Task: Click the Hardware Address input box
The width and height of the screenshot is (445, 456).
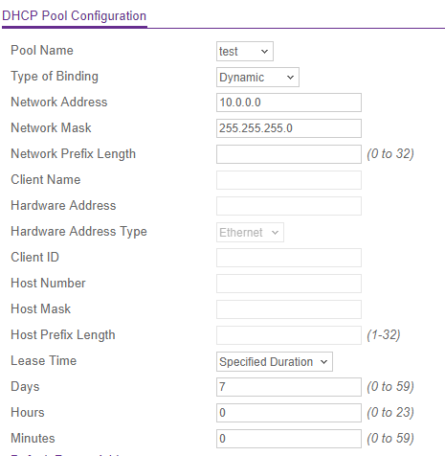Action: point(289,206)
